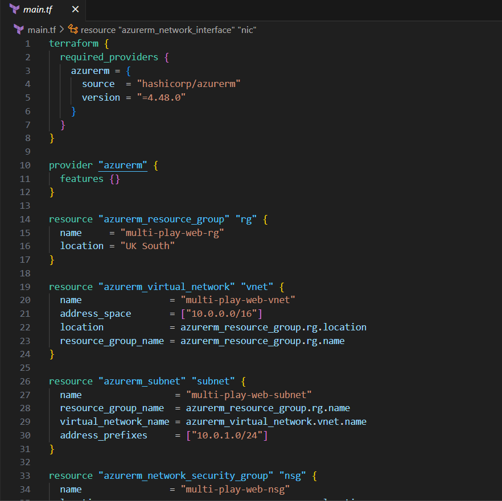Click line number 1 in the gutter
The height and width of the screenshot is (501, 502).
[x=27, y=43]
